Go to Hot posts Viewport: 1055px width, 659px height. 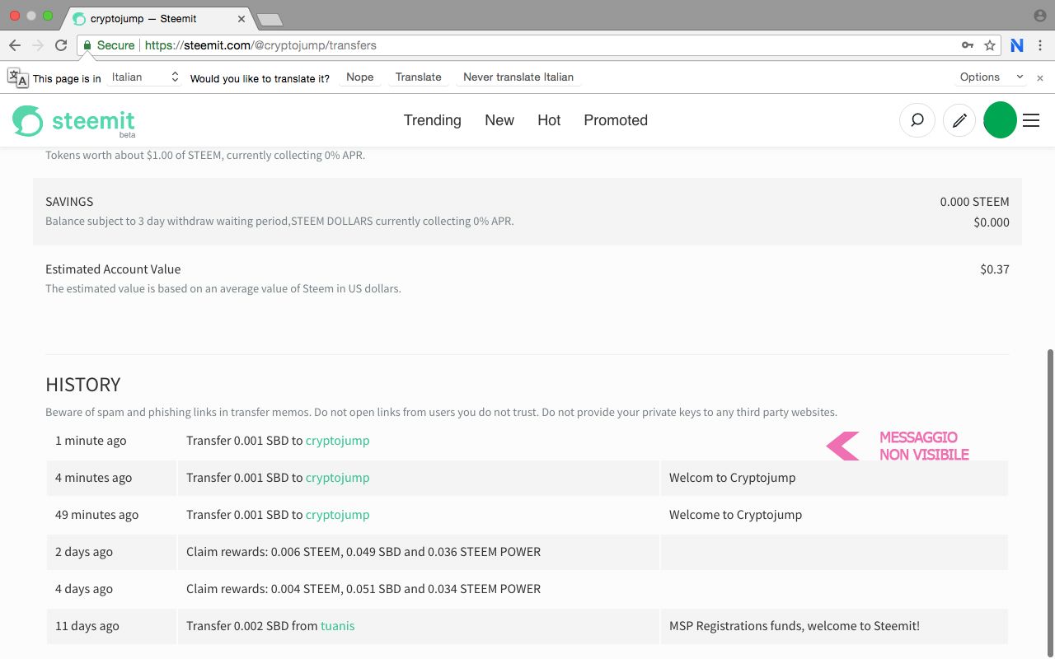pyautogui.click(x=549, y=120)
